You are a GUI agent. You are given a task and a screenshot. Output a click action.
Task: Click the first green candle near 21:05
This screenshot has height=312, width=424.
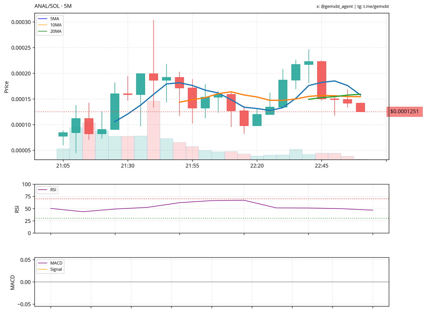[x=63, y=134]
